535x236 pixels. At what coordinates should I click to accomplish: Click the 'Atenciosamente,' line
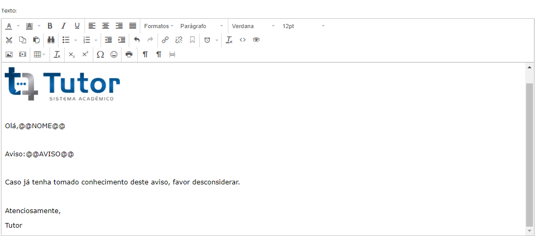[x=33, y=211]
